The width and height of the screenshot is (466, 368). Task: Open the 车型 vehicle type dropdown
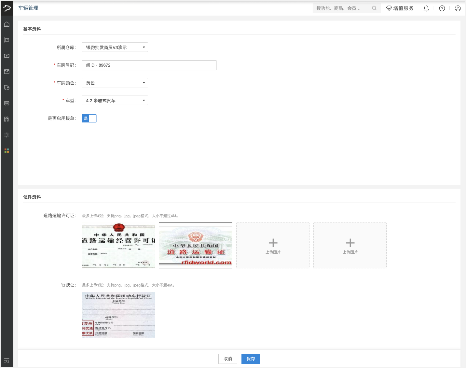tap(115, 100)
